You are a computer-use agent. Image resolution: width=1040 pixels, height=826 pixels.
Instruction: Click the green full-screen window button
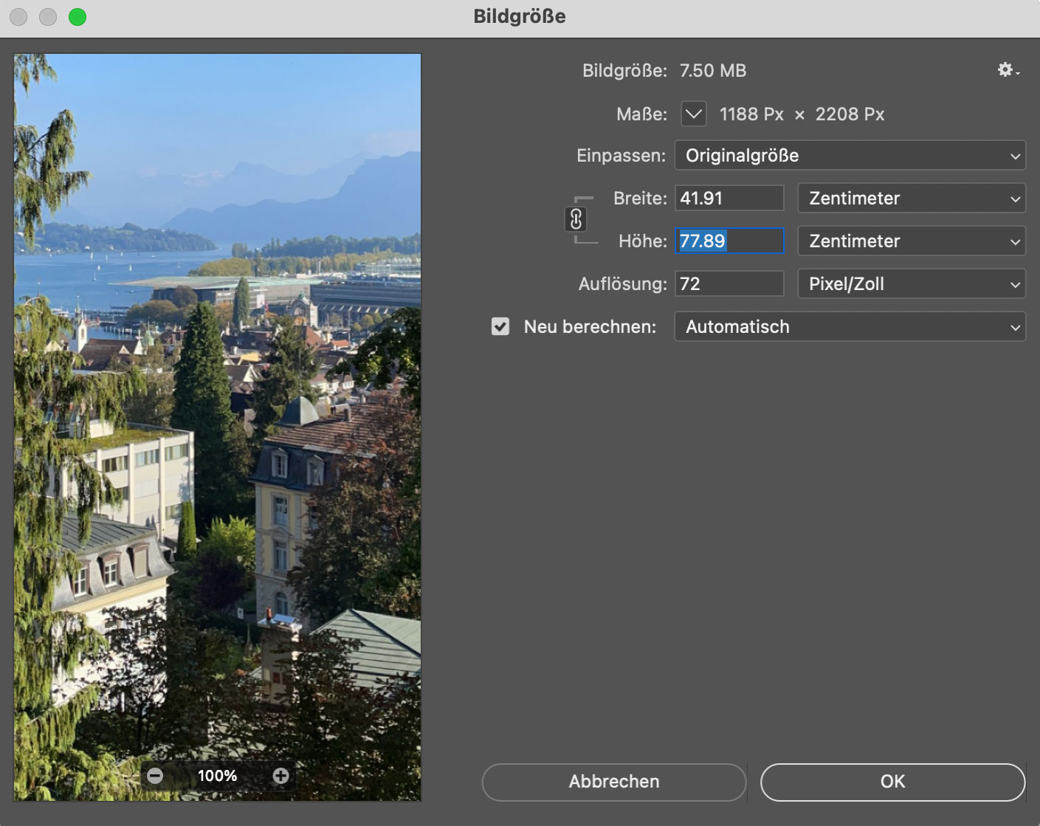pyautogui.click(x=78, y=16)
